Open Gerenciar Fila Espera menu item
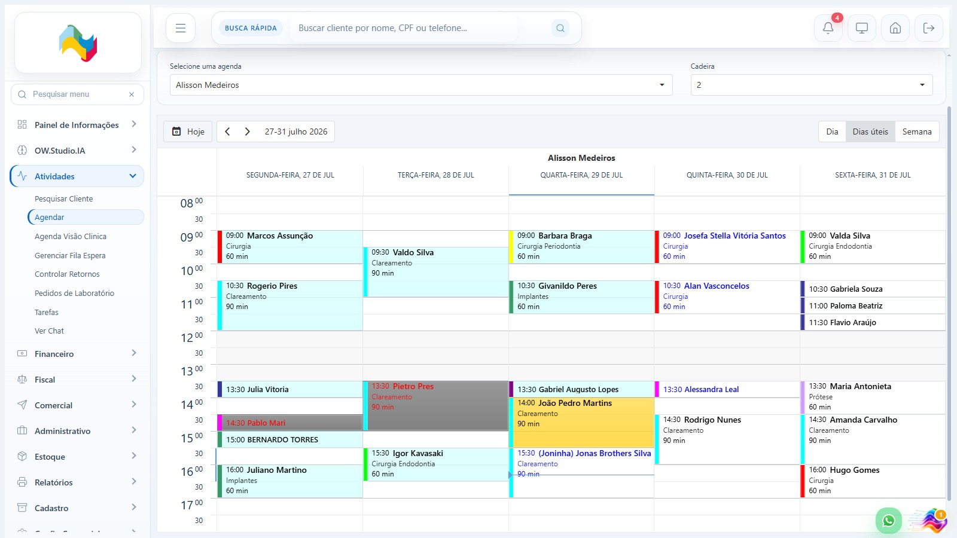 [x=70, y=255]
